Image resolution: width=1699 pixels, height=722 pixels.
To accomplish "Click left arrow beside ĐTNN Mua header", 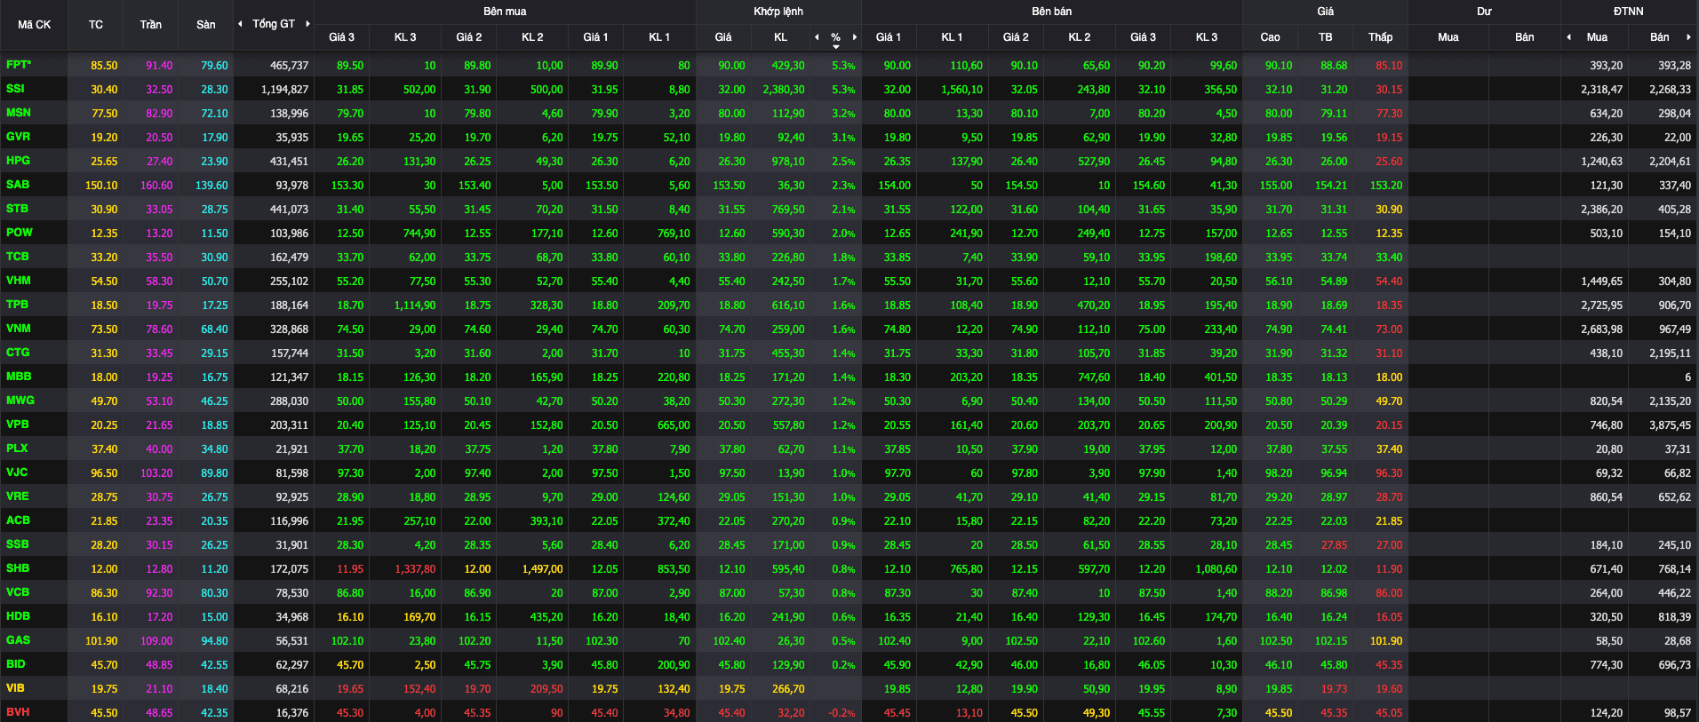I will (x=1568, y=37).
